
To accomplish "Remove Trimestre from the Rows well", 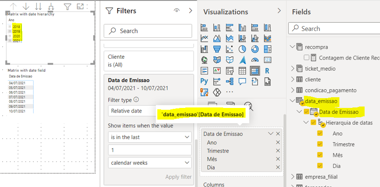I will (x=278, y=151).
